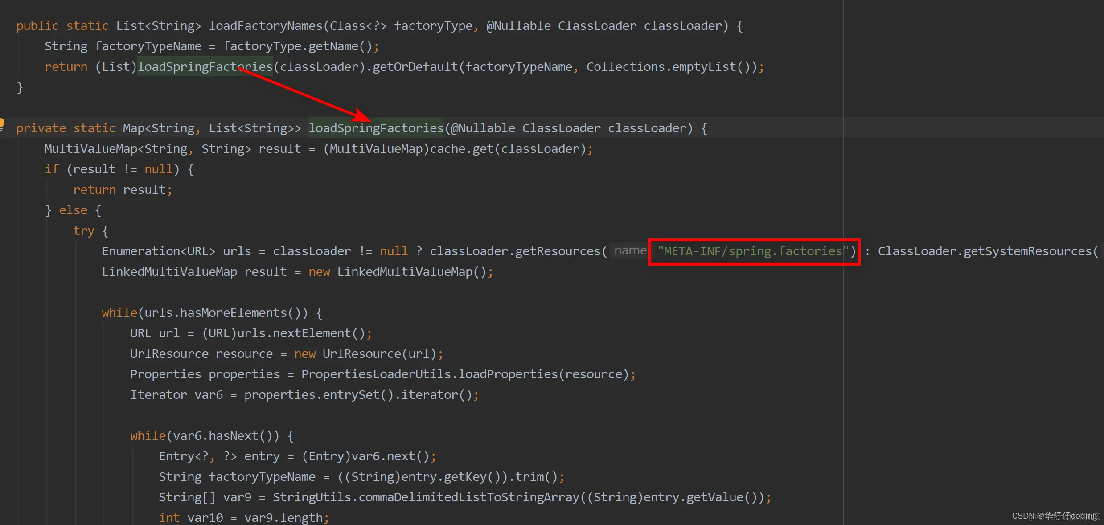Click the var9.length expression
This screenshot has height=525, width=1104.
pos(283,518)
